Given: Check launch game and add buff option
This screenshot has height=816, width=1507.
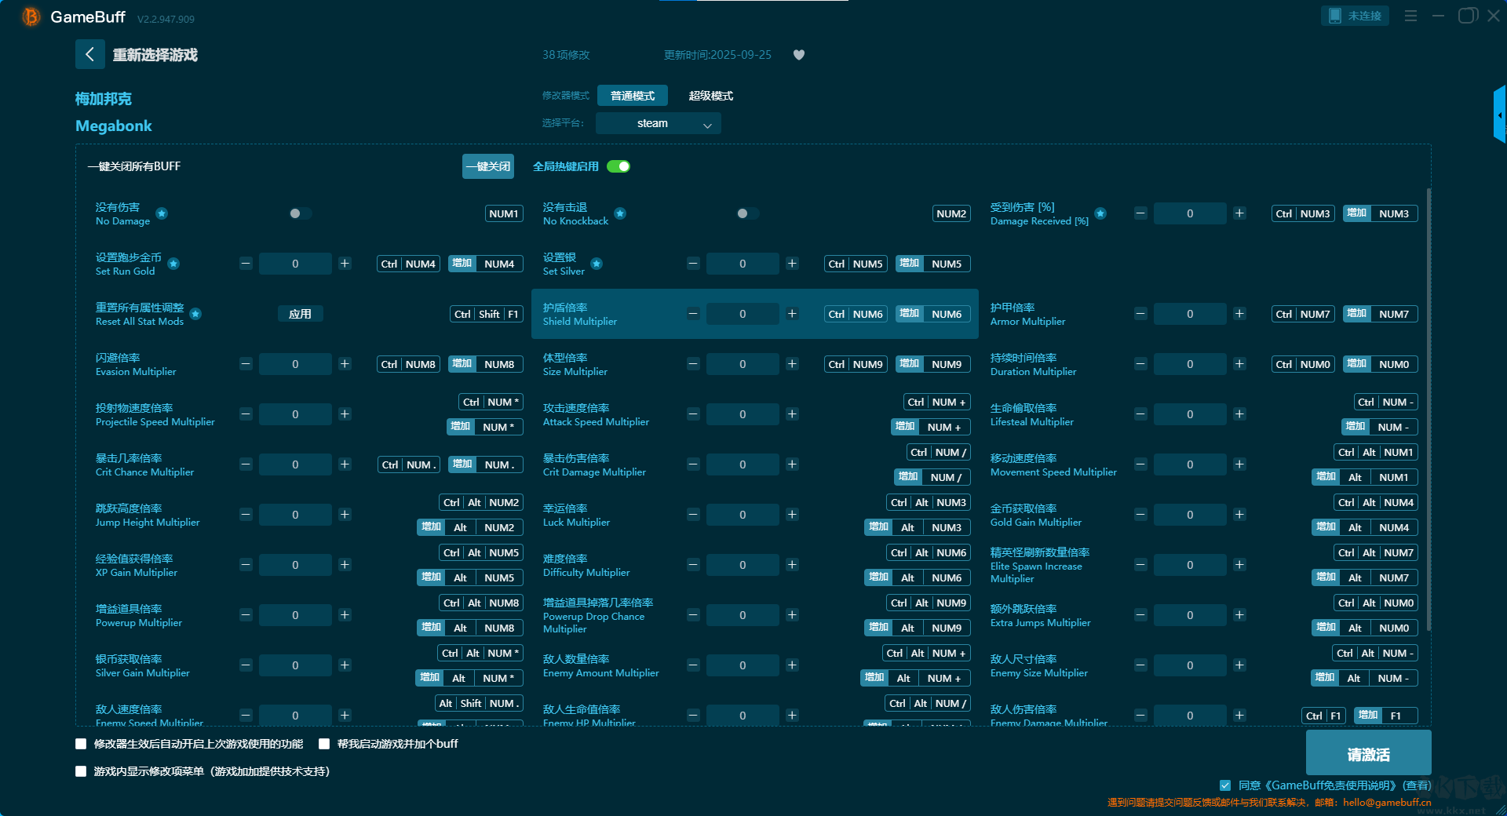Looking at the screenshot, I should tap(324, 744).
